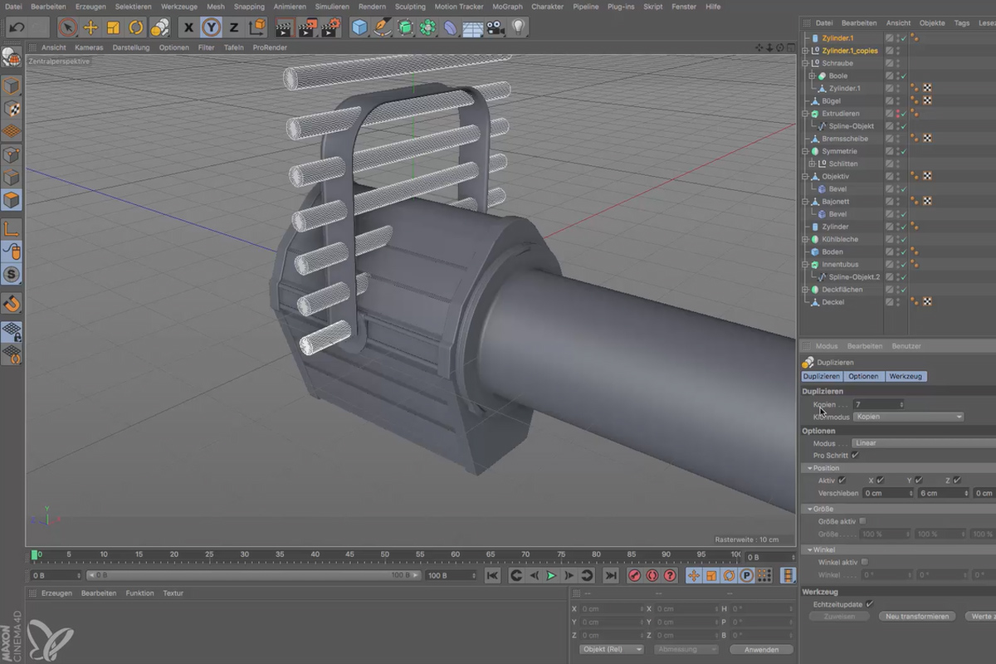Collapse the Extrudieren object node
This screenshot has width=996, height=664.
click(805, 114)
